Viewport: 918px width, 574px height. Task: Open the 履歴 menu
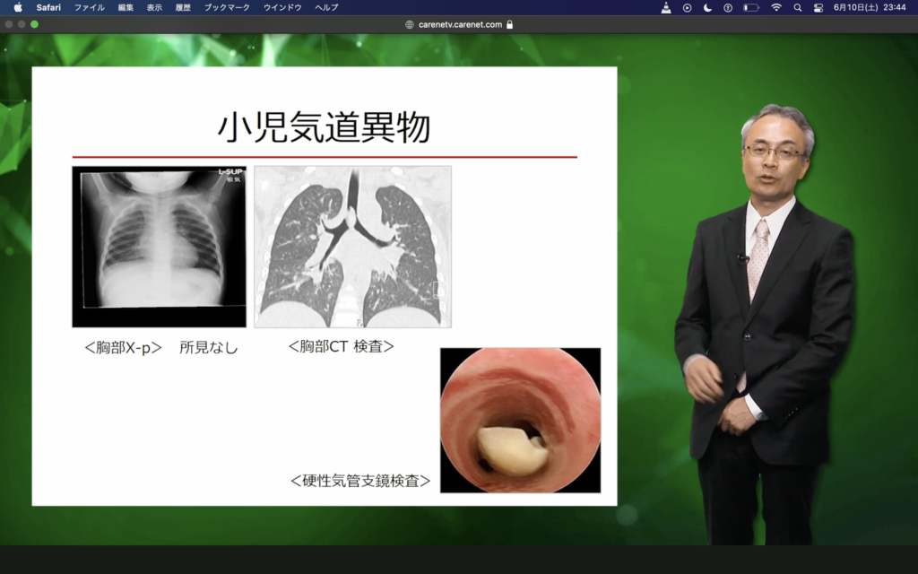183,7
